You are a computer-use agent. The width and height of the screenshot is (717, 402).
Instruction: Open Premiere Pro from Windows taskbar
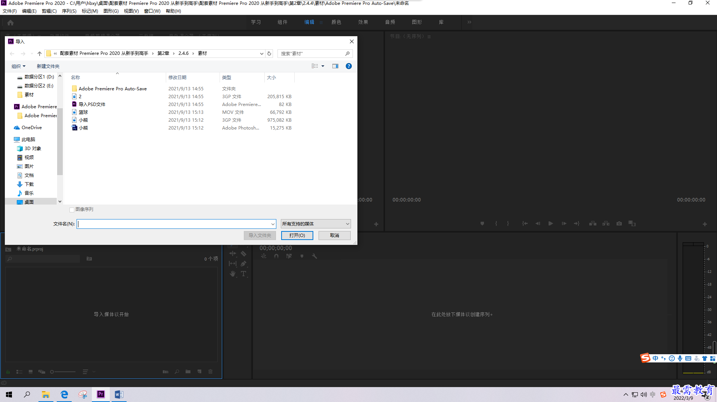tap(101, 394)
